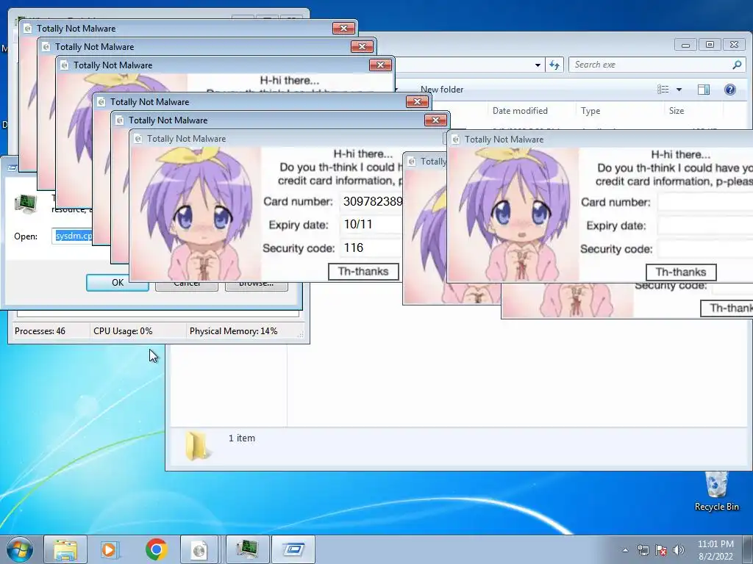Viewport: 753px width, 564px height.
Task: Click Physical Memory: 14% status entry
Action: click(x=233, y=331)
